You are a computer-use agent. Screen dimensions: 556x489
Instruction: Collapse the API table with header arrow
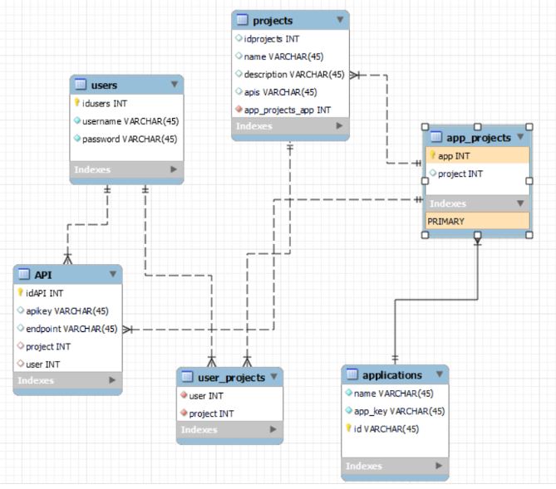[113, 274]
